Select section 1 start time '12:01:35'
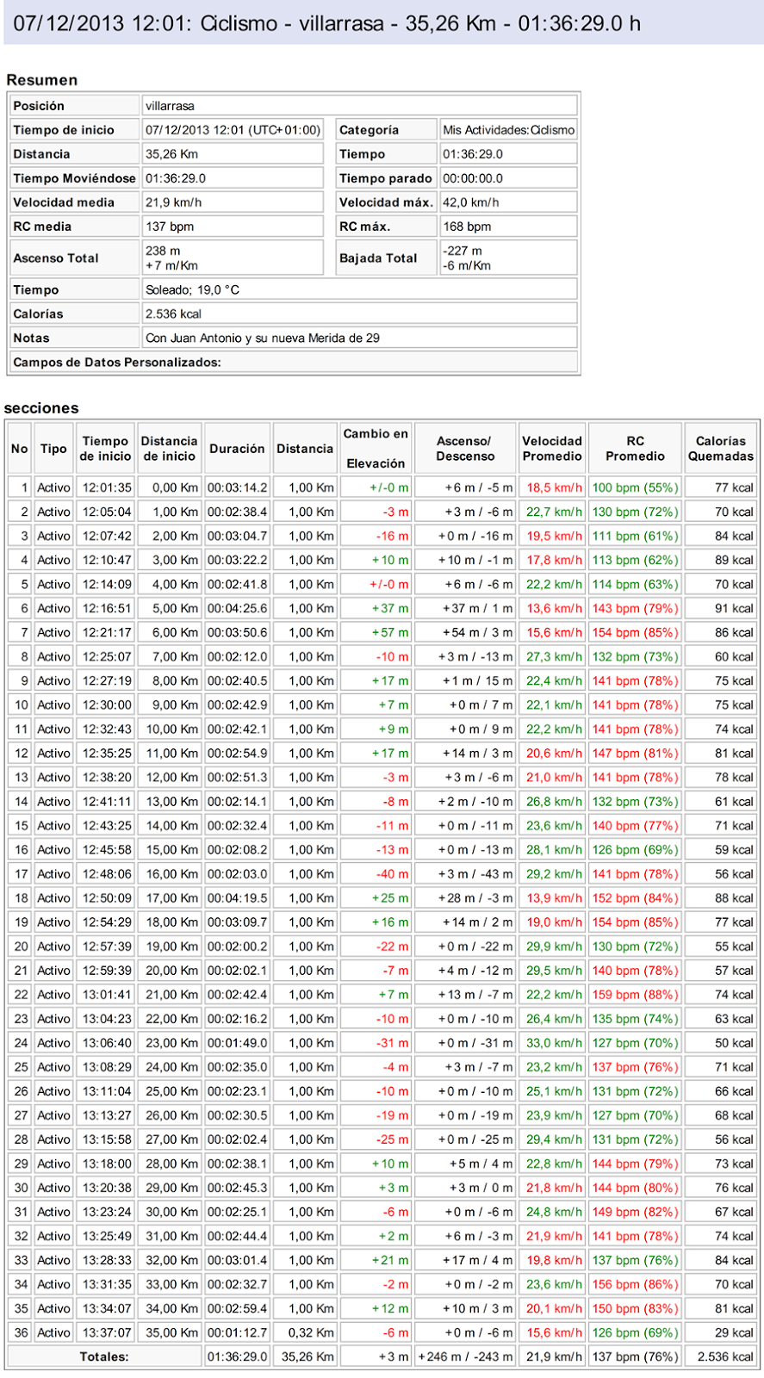The width and height of the screenshot is (764, 1378). (107, 487)
